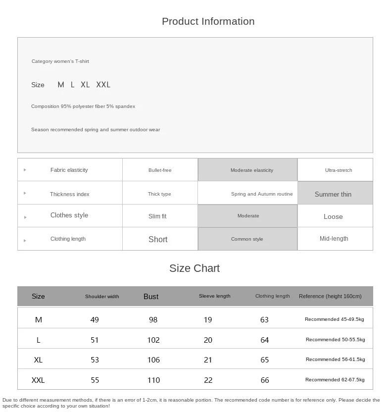Click the arrow beside Clothes style

pos(25,217)
